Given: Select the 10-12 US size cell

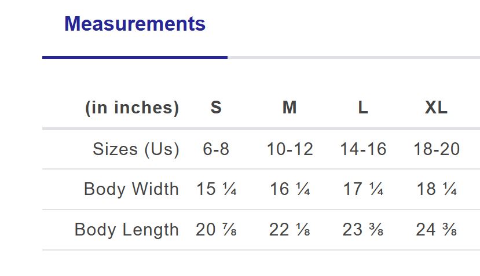Looking at the screenshot, I should tap(290, 149).
